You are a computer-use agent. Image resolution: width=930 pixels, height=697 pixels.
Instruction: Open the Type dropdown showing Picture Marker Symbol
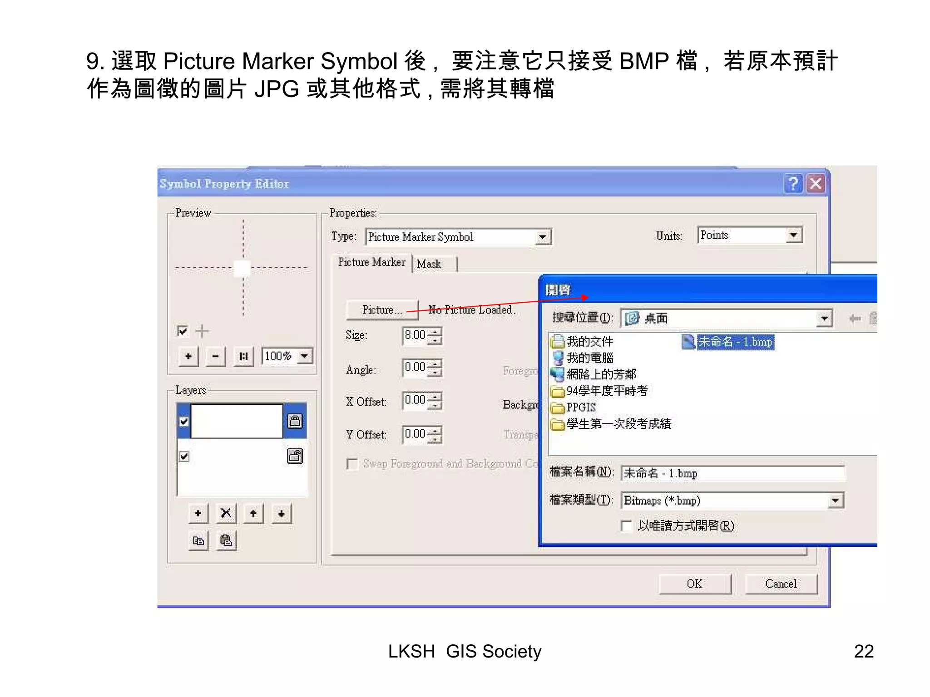click(x=543, y=237)
